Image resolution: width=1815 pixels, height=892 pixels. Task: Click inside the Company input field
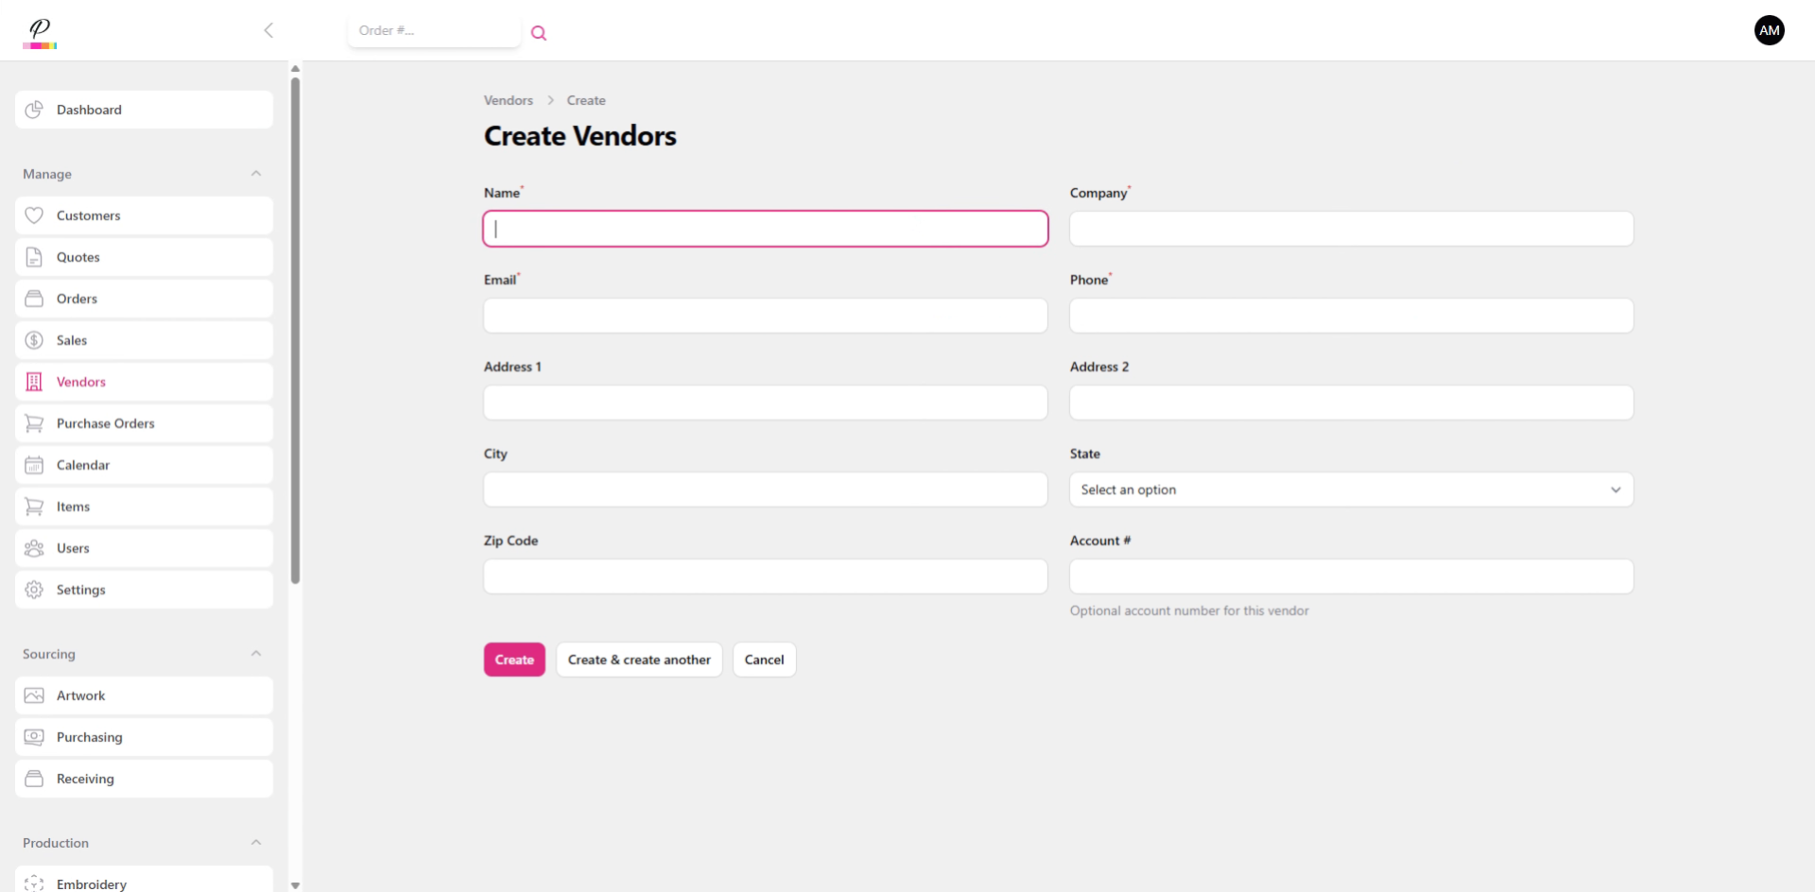tap(1350, 229)
